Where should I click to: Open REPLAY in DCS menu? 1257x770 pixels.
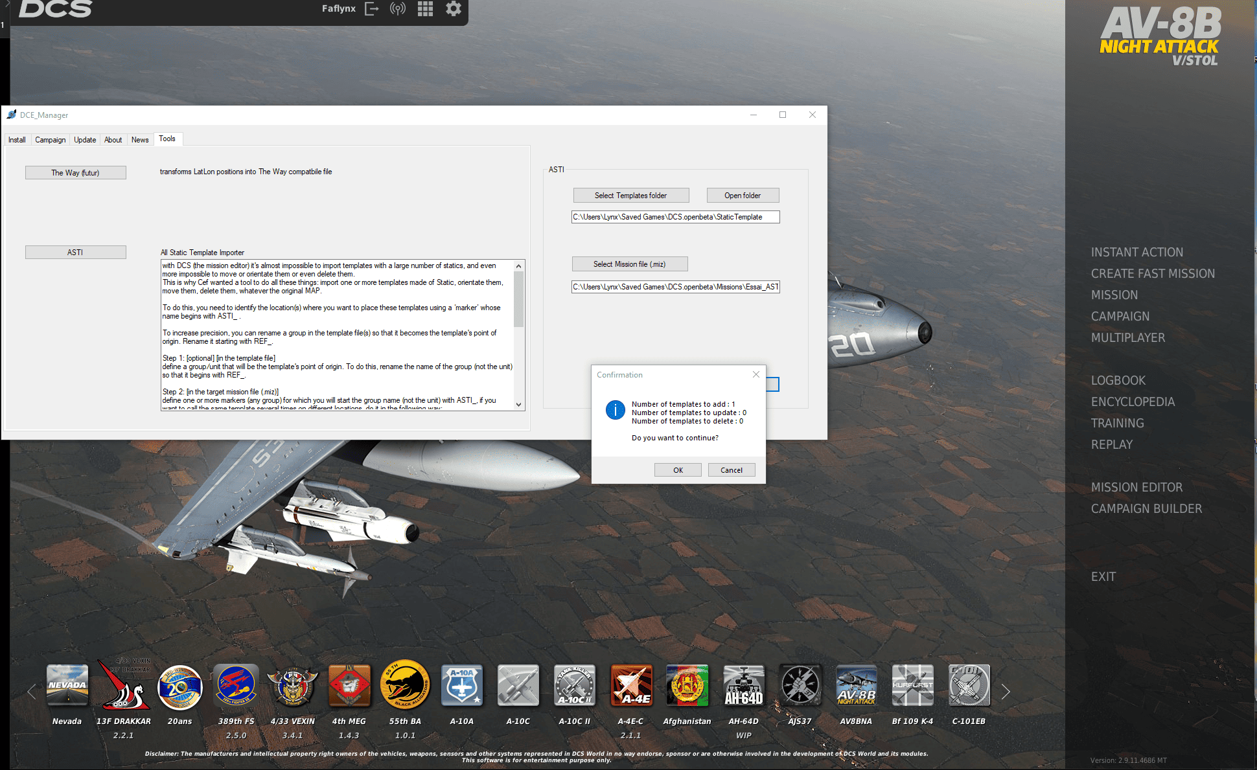[x=1112, y=445]
